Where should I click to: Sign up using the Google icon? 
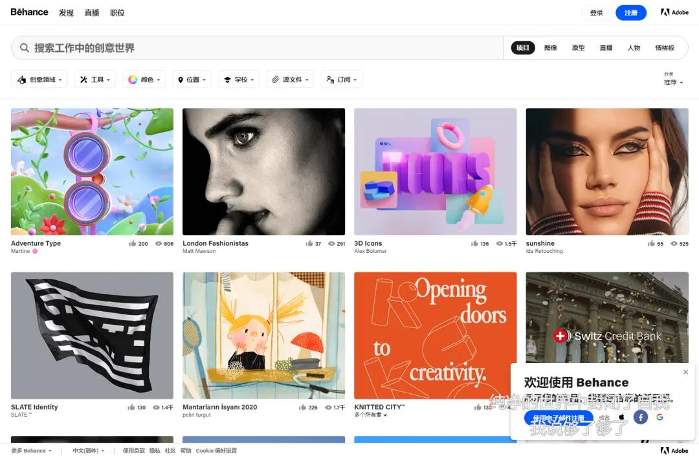[660, 417]
